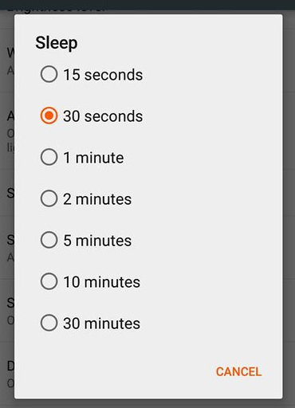Tap the "5 minutes" option text

pos(97,241)
